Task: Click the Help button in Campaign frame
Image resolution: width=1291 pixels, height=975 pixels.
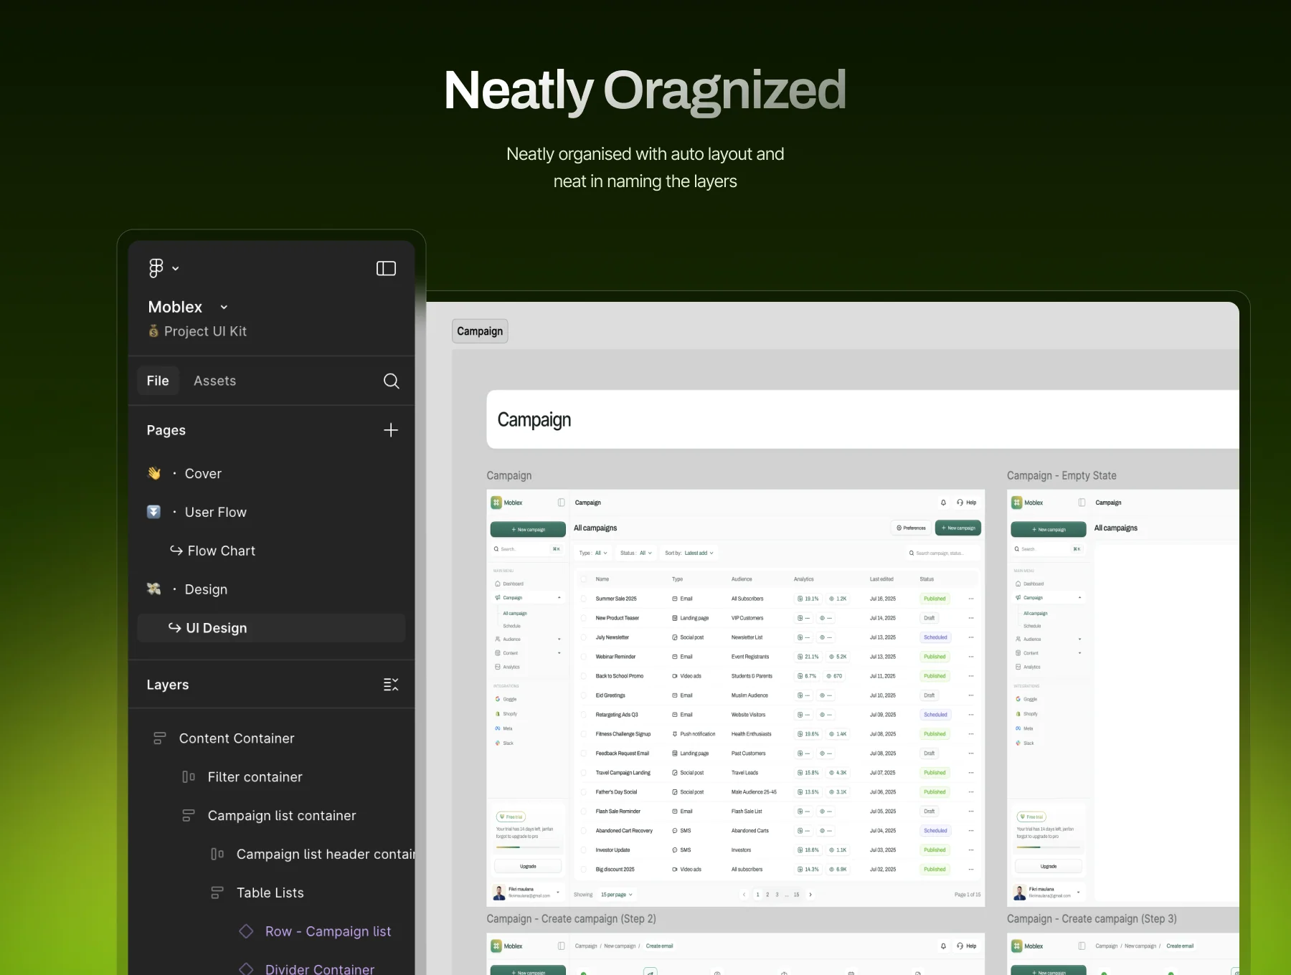Action: tap(967, 503)
